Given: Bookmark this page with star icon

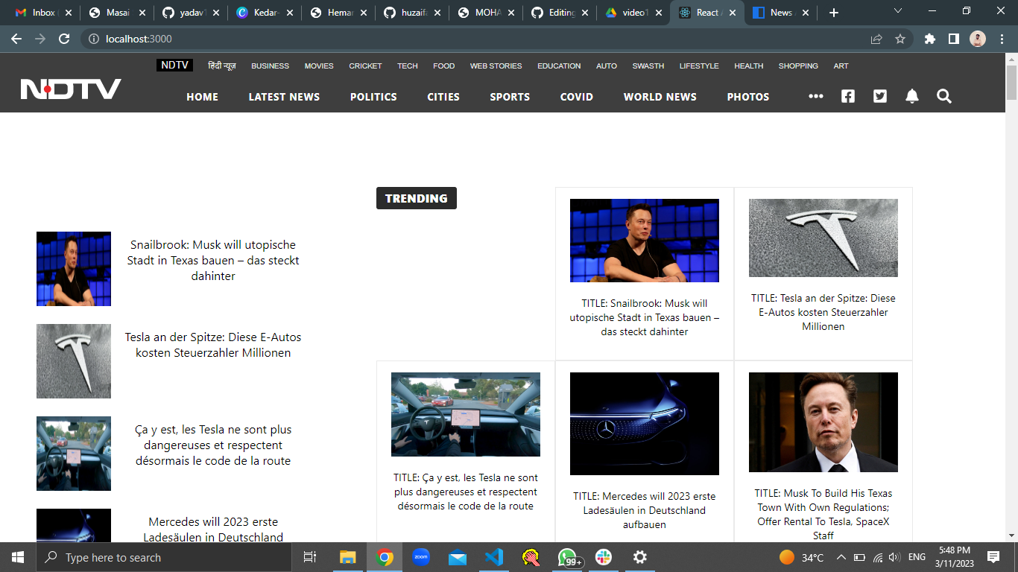Looking at the screenshot, I should coord(900,39).
